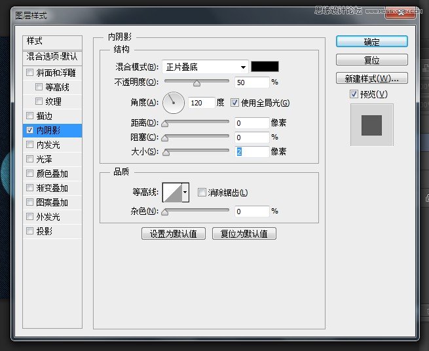Image resolution: width=429 pixels, height=351 pixels.
Task: Open the 等高线 contour picker arrow
Action: 185,193
